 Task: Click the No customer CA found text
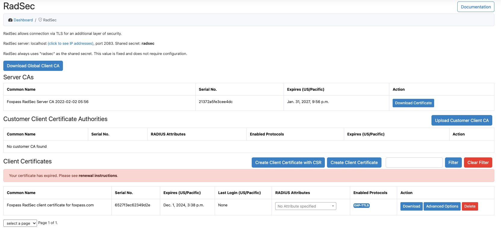[27, 147]
